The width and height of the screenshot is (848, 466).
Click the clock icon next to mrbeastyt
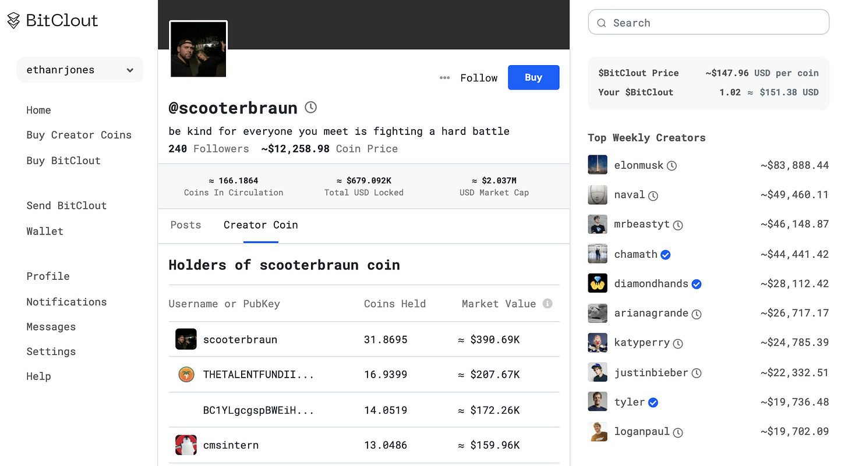(678, 225)
